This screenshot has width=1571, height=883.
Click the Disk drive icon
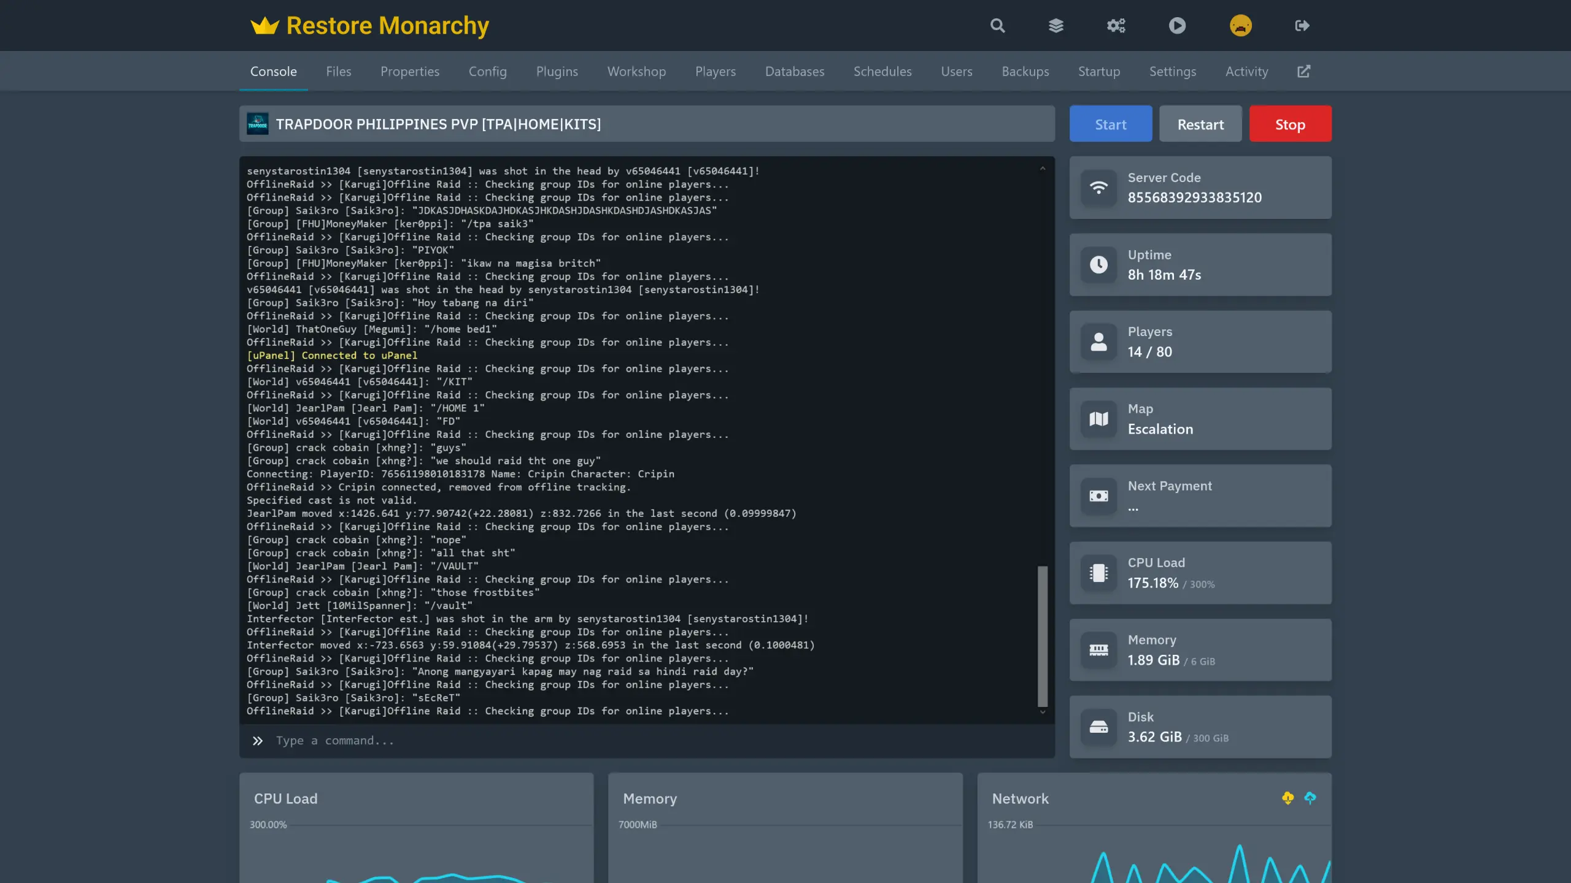pyautogui.click(x=1098, y=727)
